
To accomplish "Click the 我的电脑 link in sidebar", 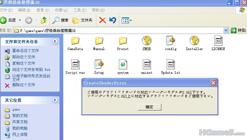I will click(x=20, y=128).
